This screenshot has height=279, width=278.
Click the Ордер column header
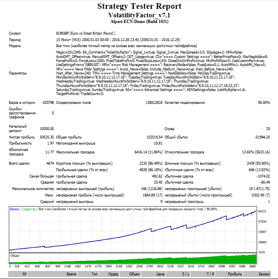tap(109, 274)
